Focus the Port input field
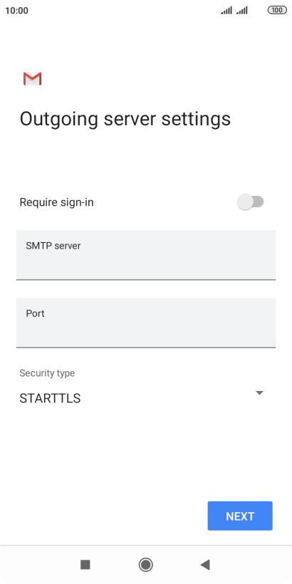This screenshot has height=584, width=292. [x=146, y=323]
